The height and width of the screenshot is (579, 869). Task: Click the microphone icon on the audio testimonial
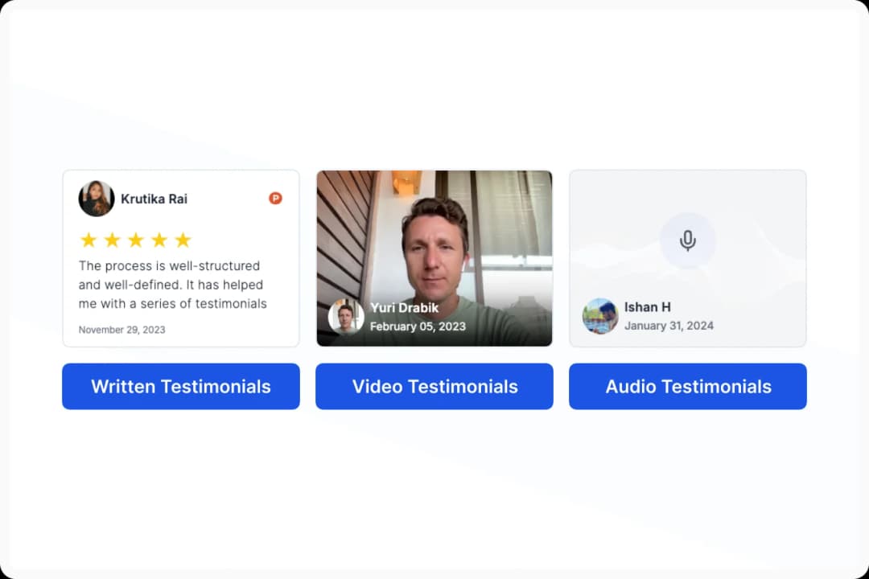[687, 239]
